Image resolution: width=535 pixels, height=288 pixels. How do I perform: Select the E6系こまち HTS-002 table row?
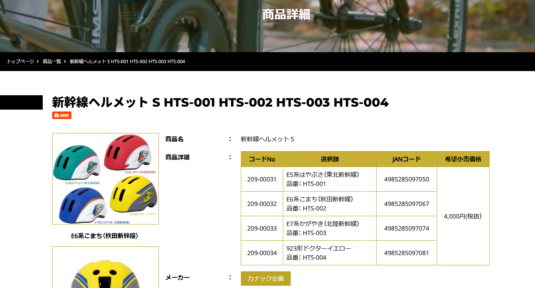(x=329, y=203)
